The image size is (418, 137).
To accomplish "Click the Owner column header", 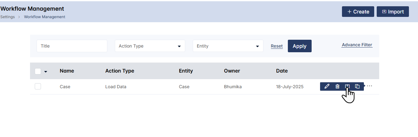I will click(232, 71).
